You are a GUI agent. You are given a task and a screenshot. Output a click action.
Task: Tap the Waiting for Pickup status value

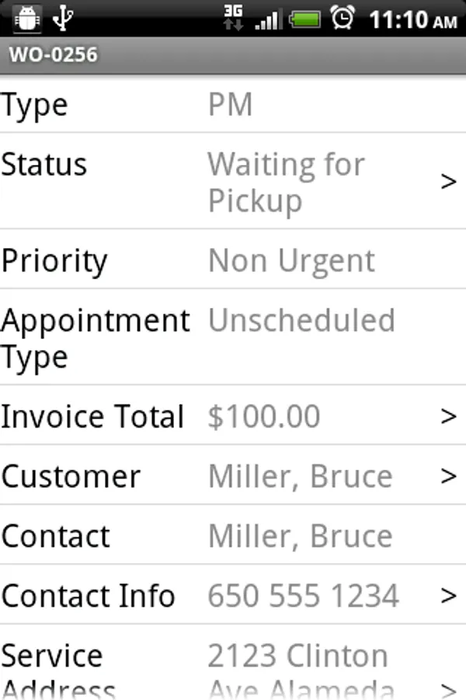coord(286,182)
